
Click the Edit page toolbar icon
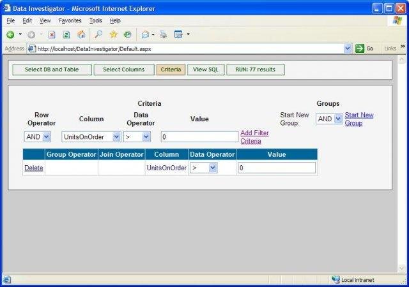178,34
